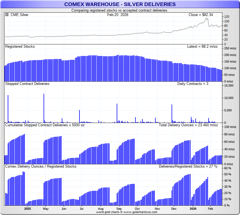The height and width of the screenshot is (215, 240).
Task: Select the 'Close = $82.34' price readout
Action: pyautogui.click(x=201, y=15)
